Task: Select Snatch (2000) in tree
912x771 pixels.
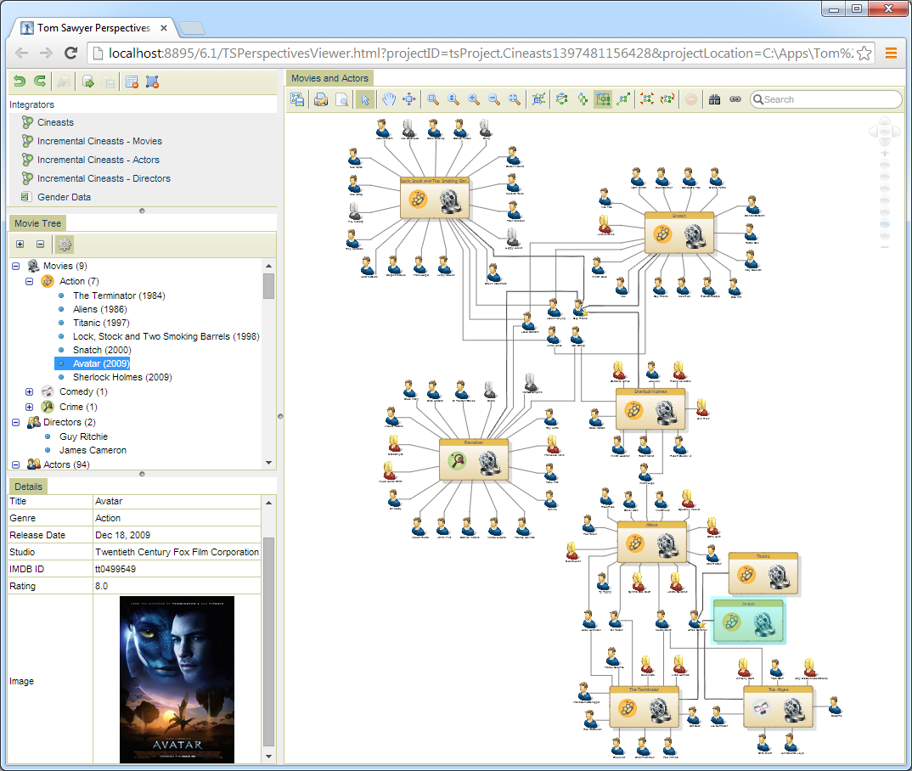Action: (102, 350)
